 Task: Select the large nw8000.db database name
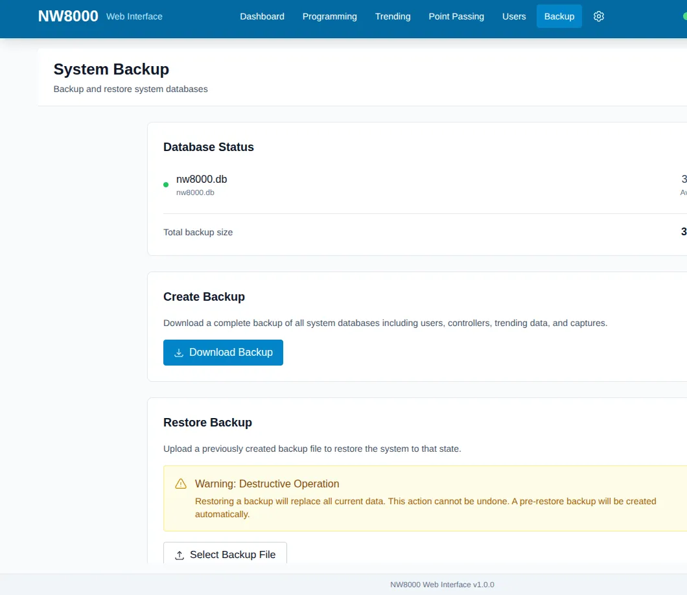point(202,179)
